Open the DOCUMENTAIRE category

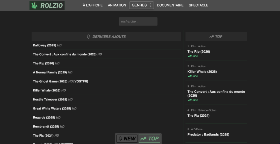pos(170,5)
